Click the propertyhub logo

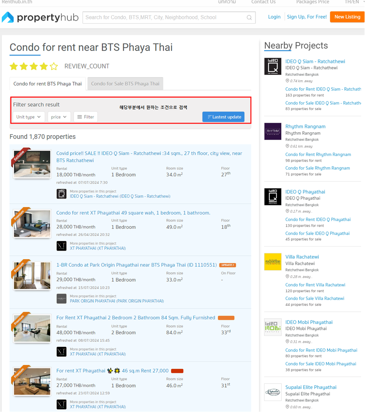click(40, 17)
